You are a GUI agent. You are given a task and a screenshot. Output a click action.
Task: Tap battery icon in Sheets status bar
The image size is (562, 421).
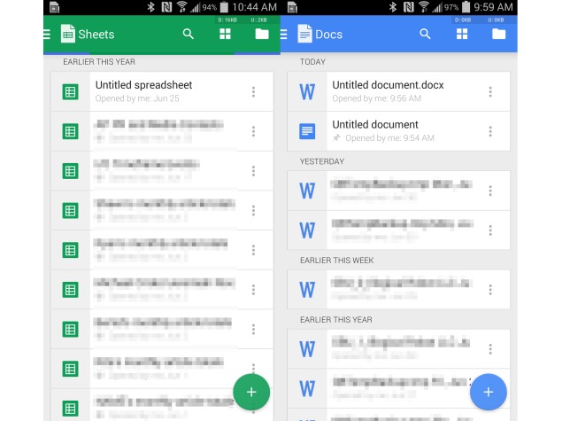224,7
